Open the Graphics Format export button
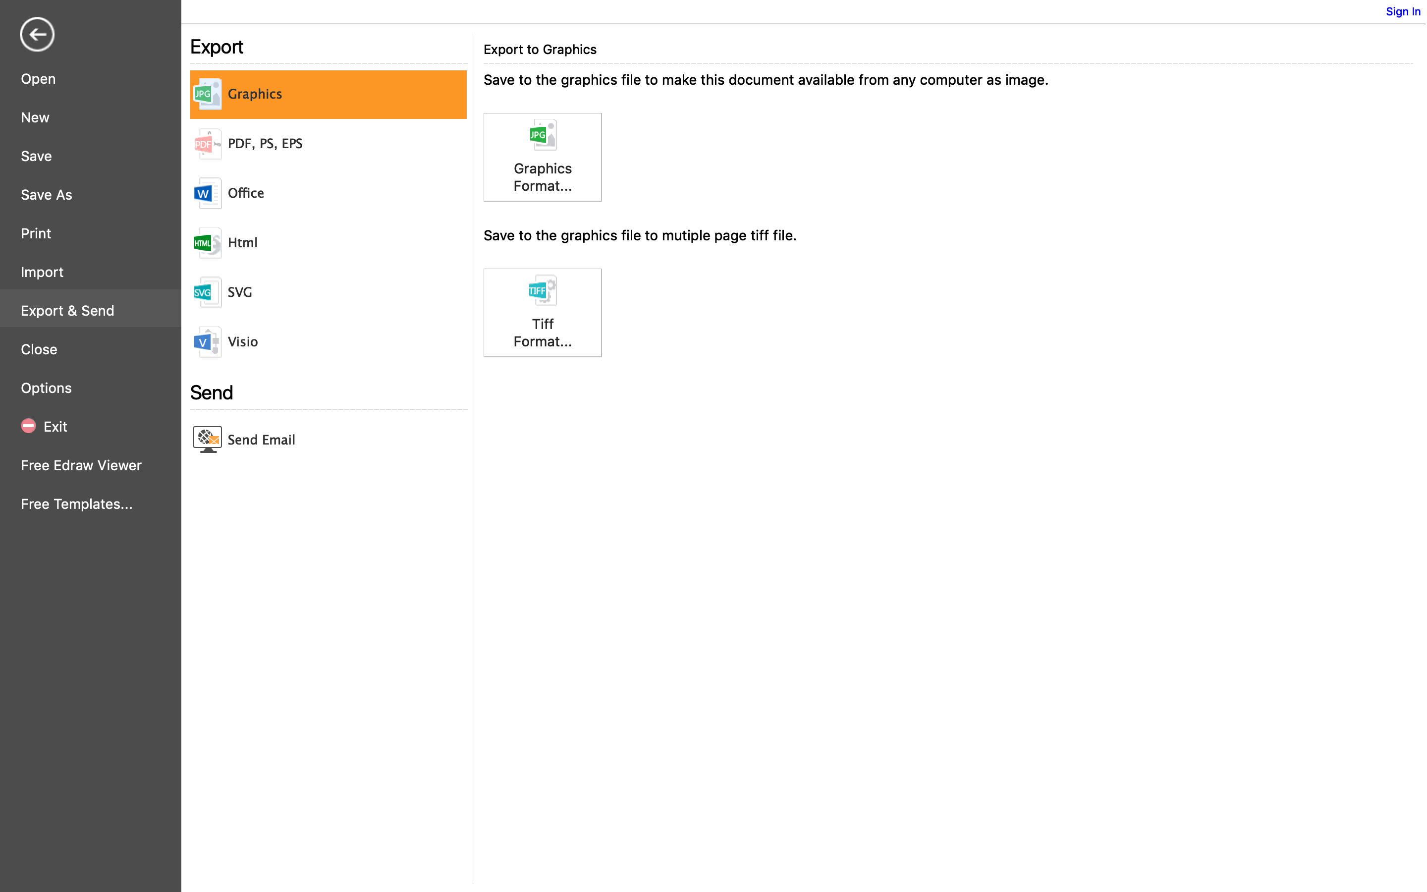Viewport: 1427px width, 892px height. tap(543, 158)
